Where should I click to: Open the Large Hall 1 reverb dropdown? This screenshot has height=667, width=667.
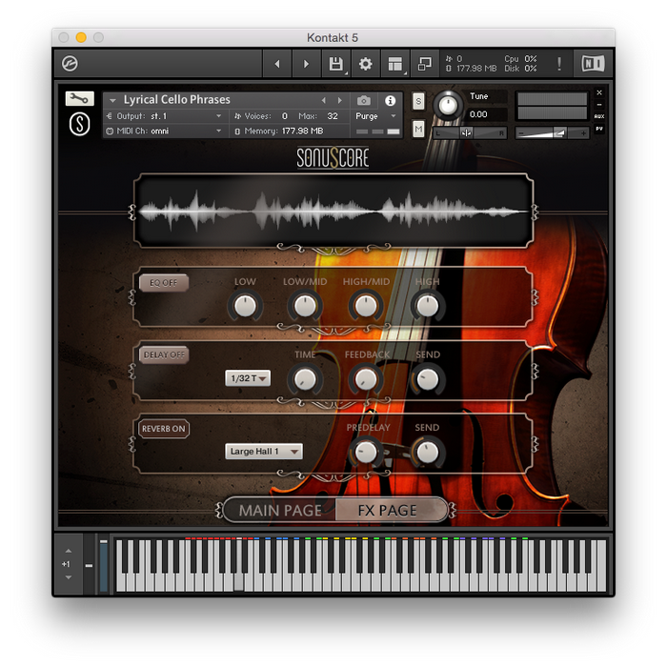[x=264, y=452]
